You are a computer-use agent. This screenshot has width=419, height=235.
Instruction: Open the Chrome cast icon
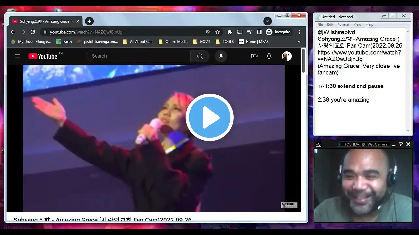point(240,32)
